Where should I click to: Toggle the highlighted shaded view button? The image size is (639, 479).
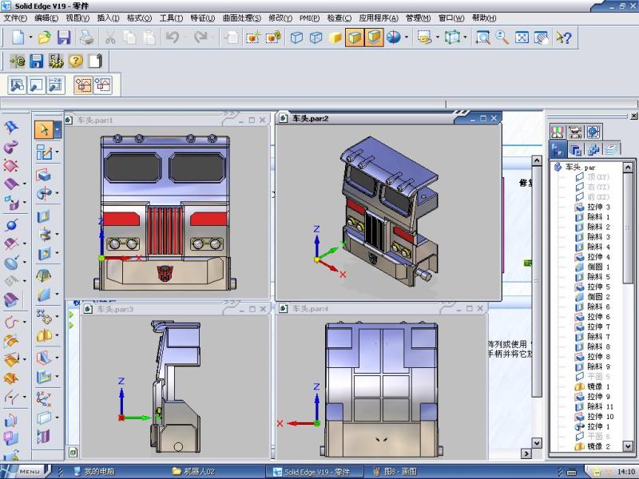pyautogui.click(x=374, y=38)
